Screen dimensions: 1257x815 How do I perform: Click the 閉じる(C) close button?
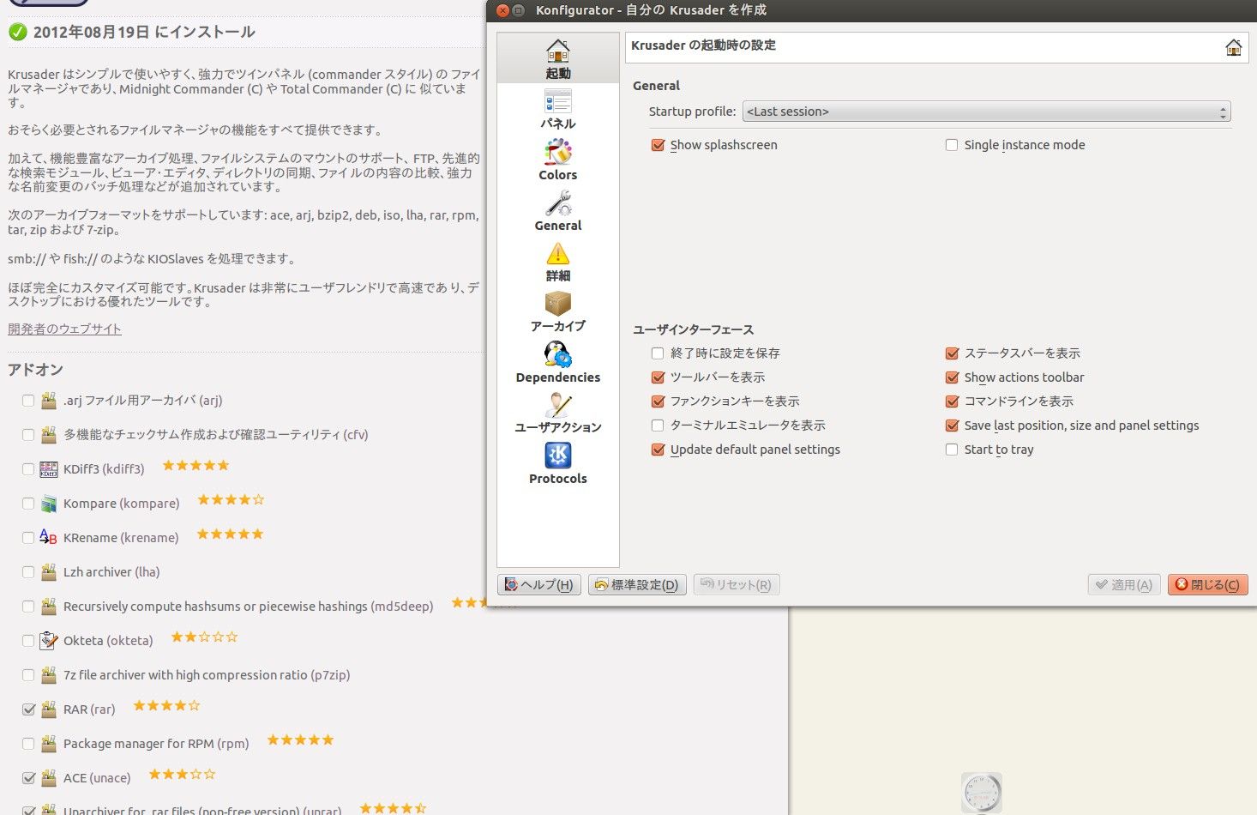1208,585
